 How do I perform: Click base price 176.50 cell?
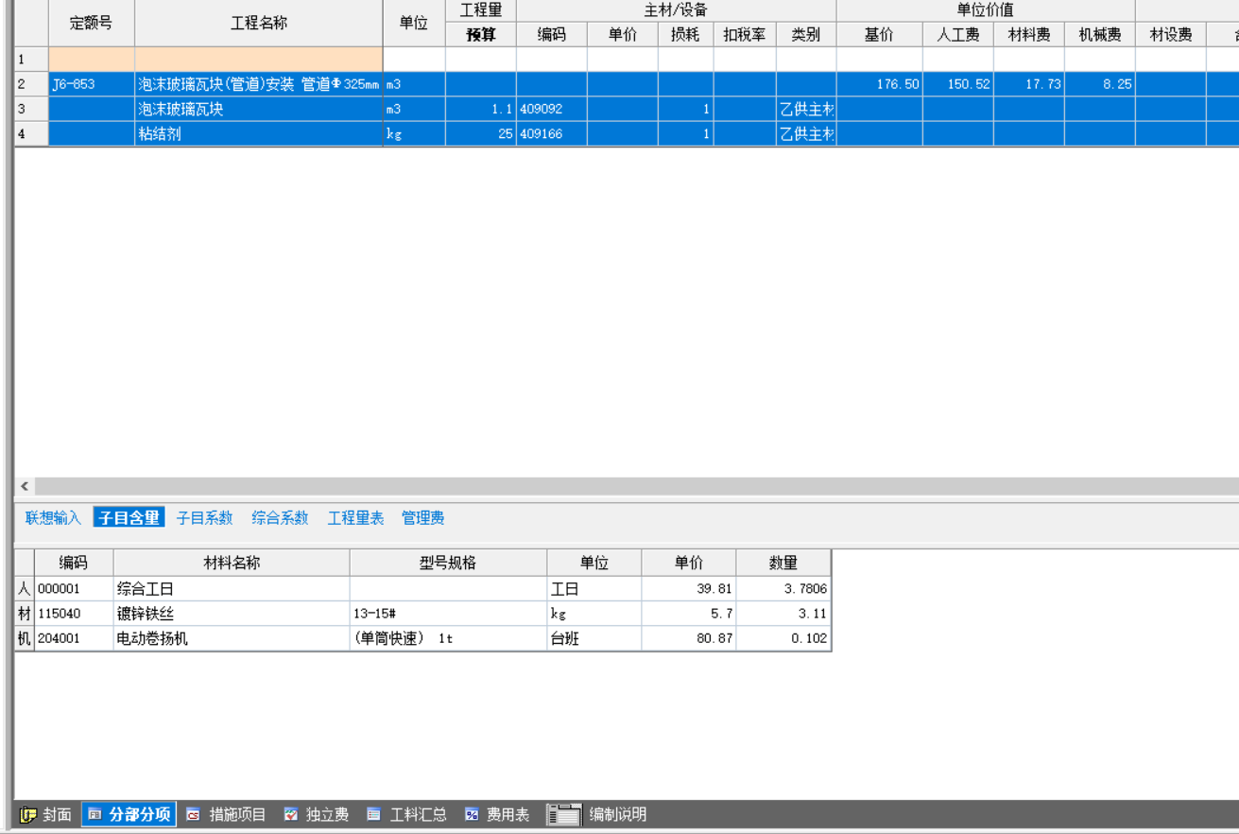(x=879, y=84)
